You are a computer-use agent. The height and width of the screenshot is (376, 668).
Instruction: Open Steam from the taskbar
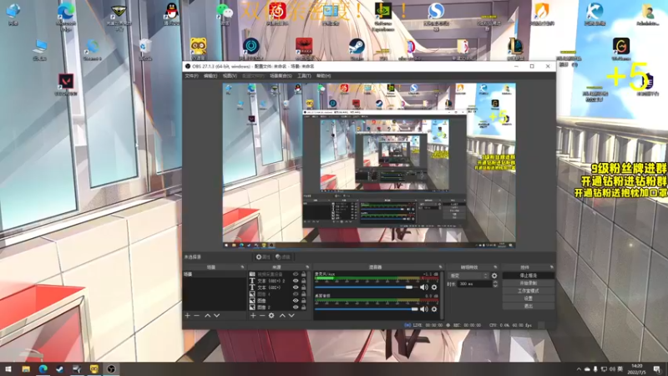click(x=59, y=368)
